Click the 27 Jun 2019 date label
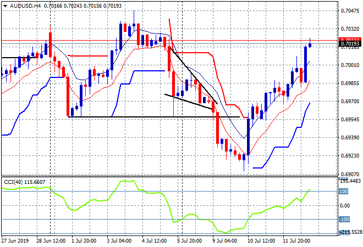 [x=15, y=241]
